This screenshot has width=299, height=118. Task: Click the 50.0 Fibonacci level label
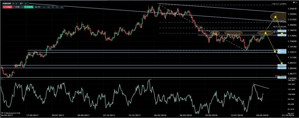[279, 27]
